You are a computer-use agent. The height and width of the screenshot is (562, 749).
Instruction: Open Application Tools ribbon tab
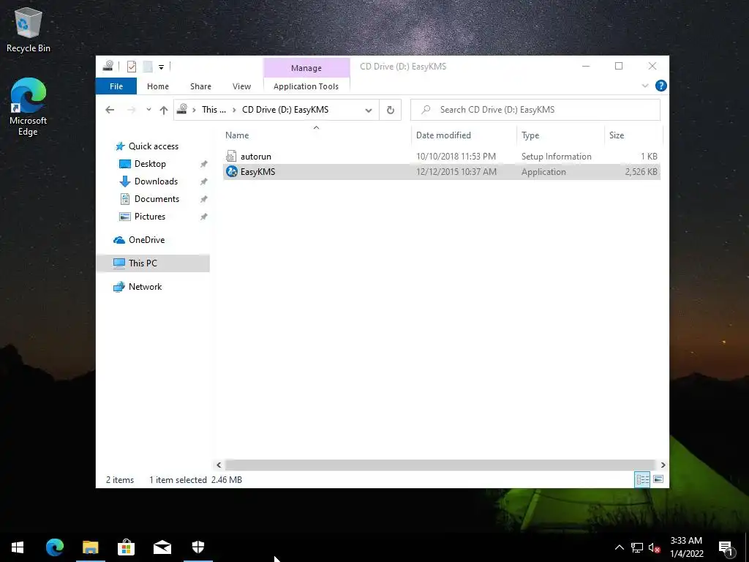click(x=306, y=86)
